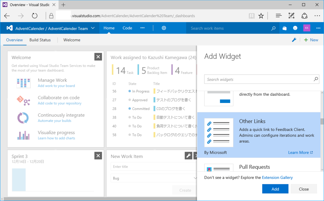This screenshot has width=324, height=201.
Task: Open Learn More link for Other Links
Action: point(301,153)
